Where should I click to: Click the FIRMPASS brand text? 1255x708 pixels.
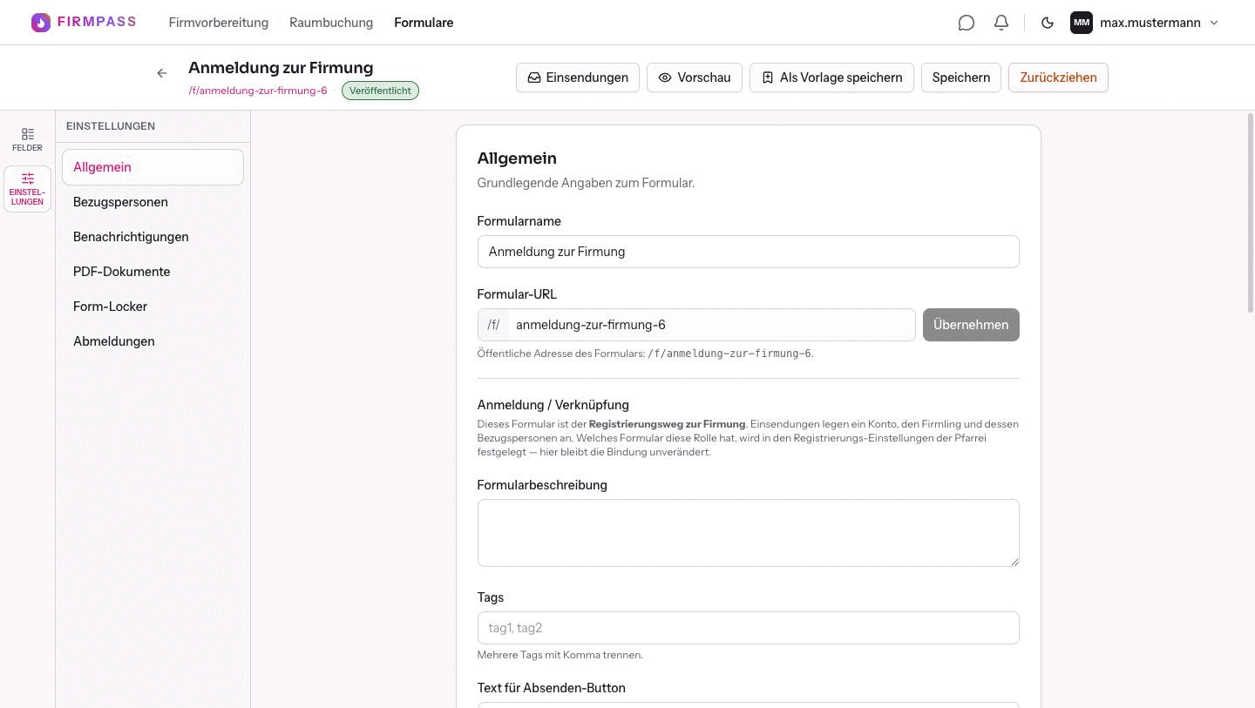pos(97,22)
